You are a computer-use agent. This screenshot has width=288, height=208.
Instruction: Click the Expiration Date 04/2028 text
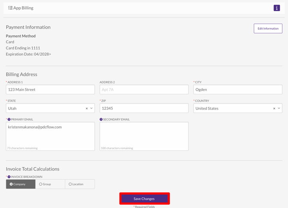click(28, 54)
